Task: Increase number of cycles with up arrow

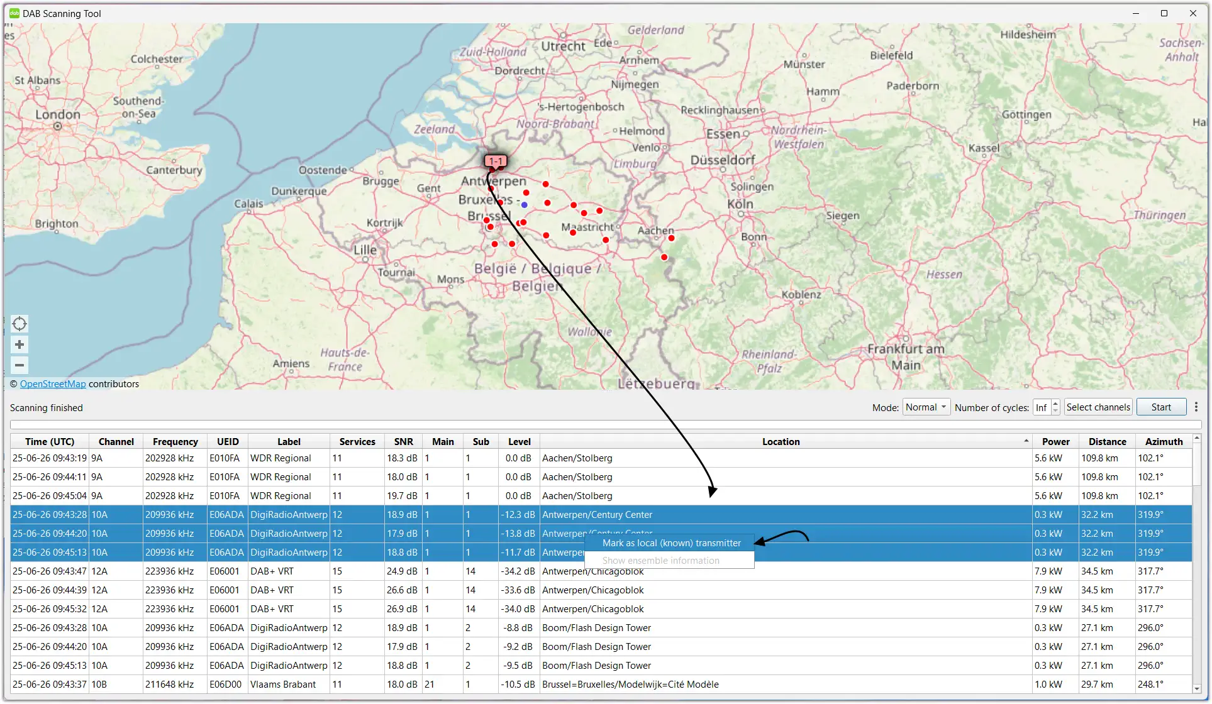Action: click(x=1055, y=404)
